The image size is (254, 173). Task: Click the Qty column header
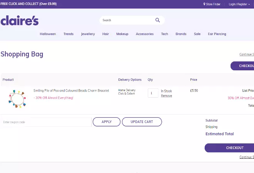coord(150,80)
